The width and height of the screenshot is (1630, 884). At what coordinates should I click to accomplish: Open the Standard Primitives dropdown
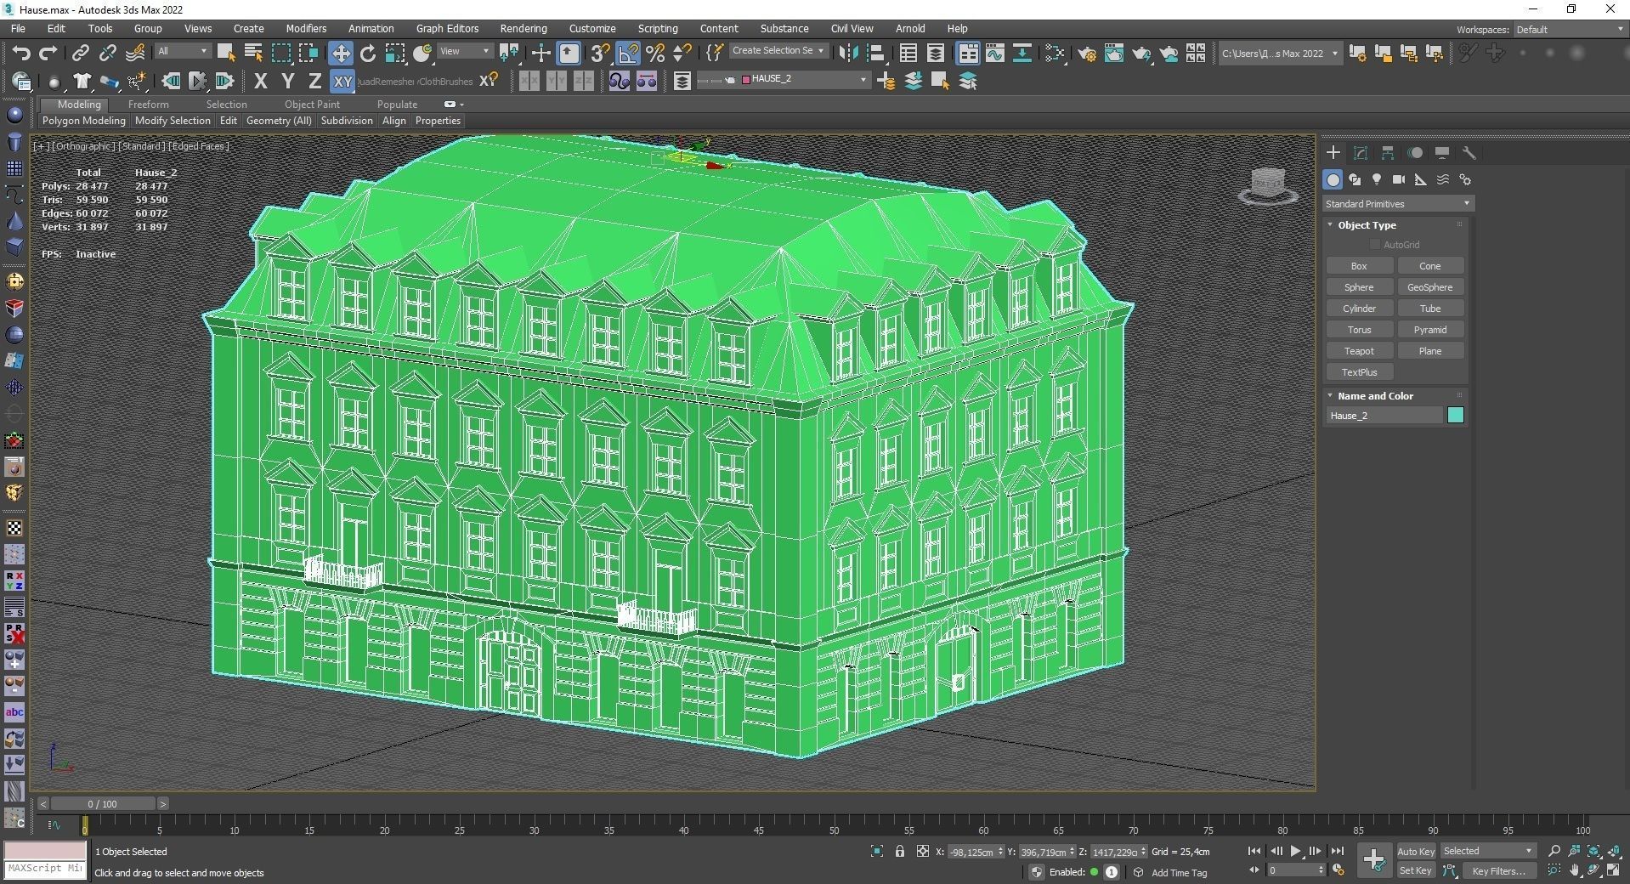(1397, 204)
